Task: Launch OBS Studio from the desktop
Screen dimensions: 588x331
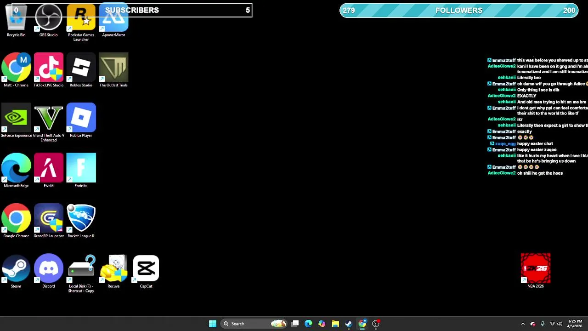Action: (48, 21)
